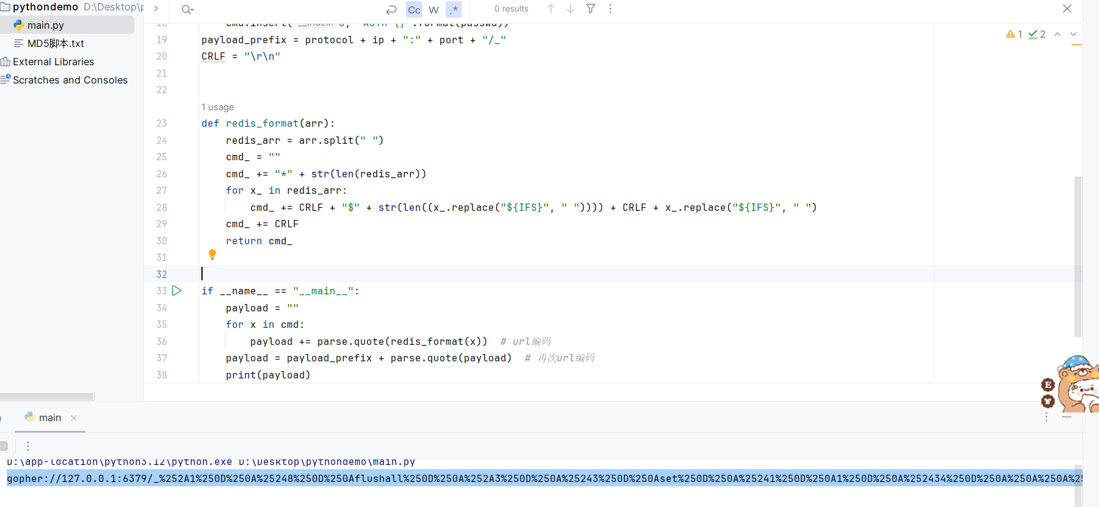The image size is (1099, 507).
Task: Click the CRLF variable on line 20
Action: [x=214, y=56]
